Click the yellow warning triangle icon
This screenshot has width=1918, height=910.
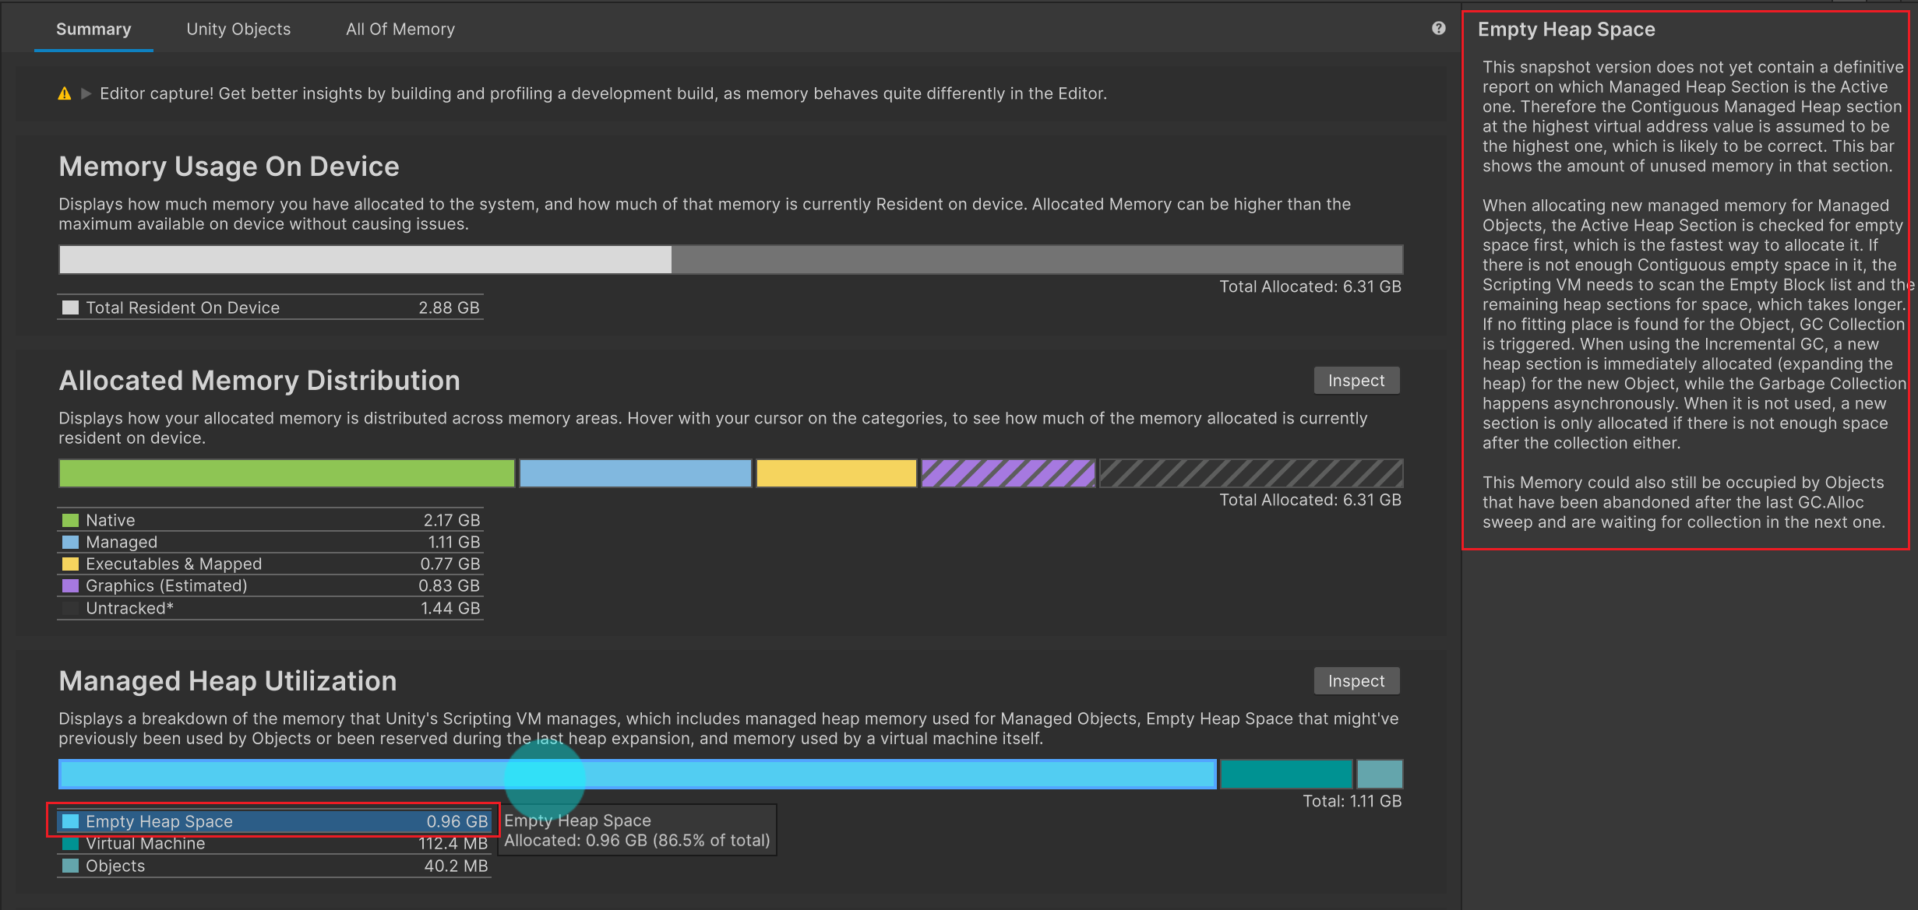[x=65, y=94]
